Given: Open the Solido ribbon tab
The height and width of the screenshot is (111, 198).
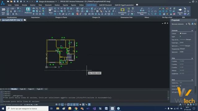Looking at the screenshot, I should (x=17, y=5).
